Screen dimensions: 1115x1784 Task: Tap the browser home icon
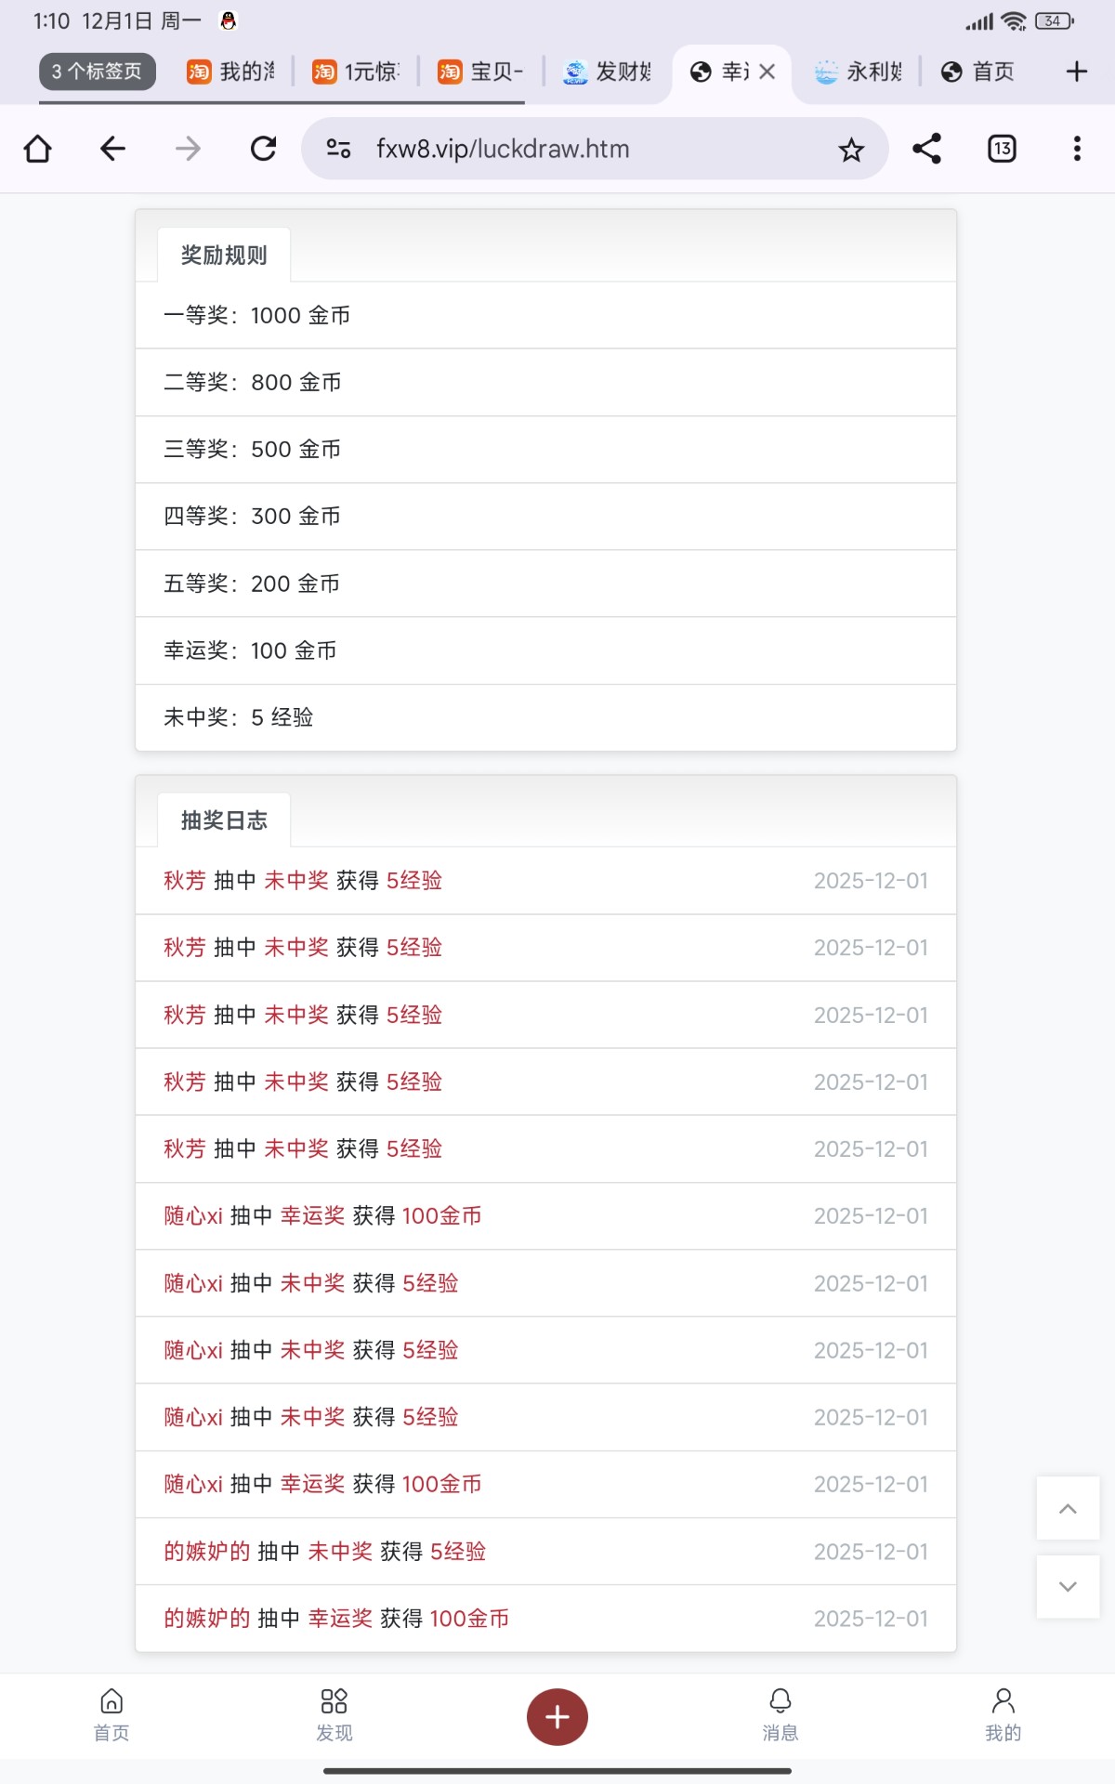pyautogui.click(x=38, y=149)
